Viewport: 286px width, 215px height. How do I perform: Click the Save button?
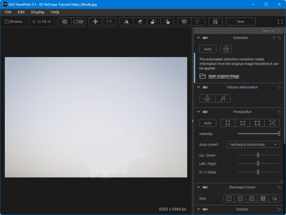coord(241,22)
